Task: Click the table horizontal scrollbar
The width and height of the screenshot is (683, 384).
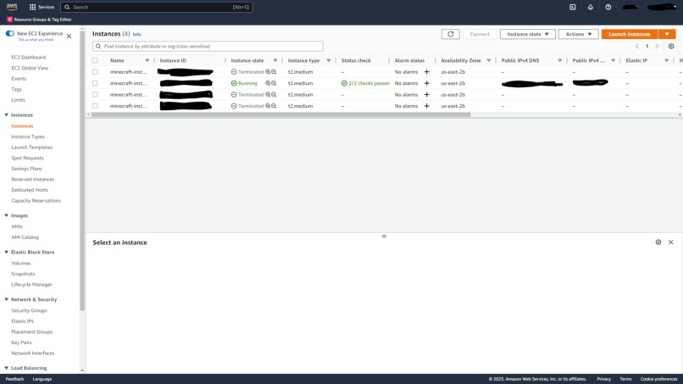Action: [x=281, y=114]
